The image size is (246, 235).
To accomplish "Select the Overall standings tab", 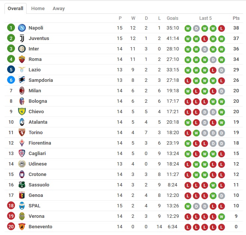I will pyautogui.click(x=15, y=9).
